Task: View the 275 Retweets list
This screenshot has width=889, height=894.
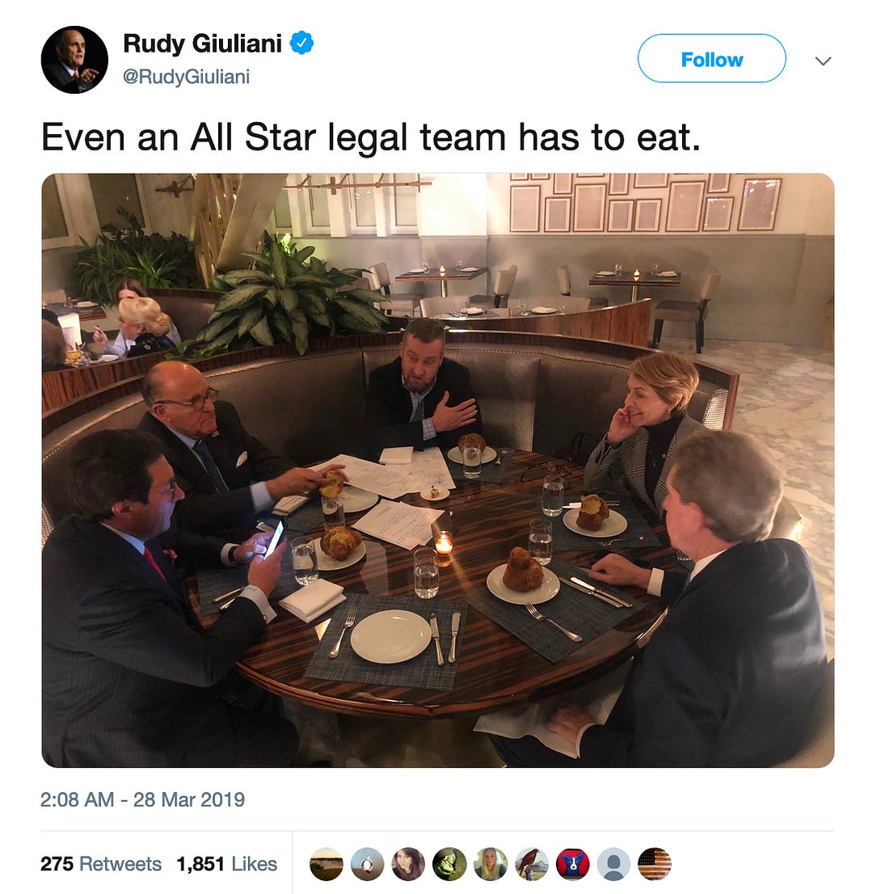Action: tap(101, 864)
